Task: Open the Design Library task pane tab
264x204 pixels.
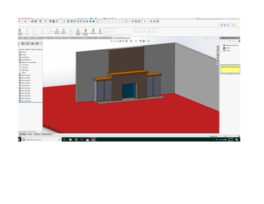Action: pyautogui.click(x=218, y=50)
